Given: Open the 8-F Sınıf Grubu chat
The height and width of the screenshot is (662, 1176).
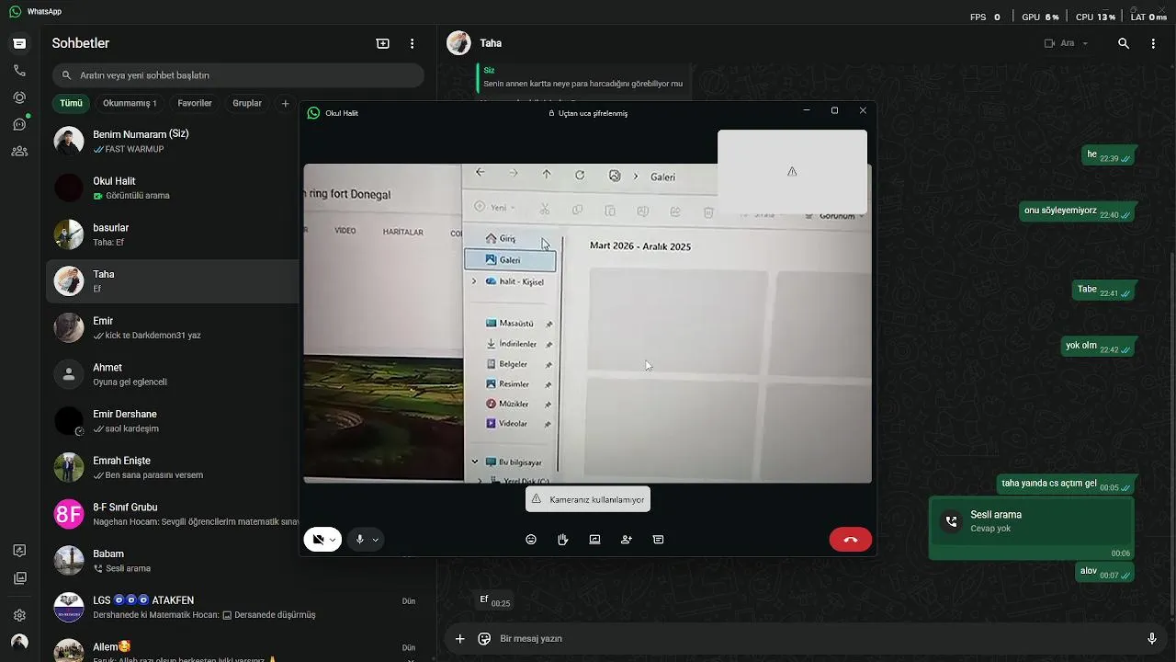Looking at the screenshot, I should point(173,514).
